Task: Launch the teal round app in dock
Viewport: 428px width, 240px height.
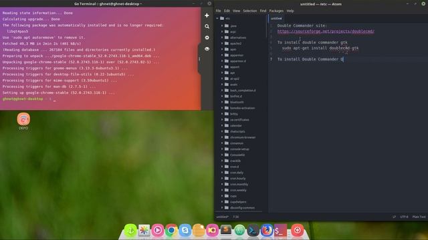Action: 239,230
